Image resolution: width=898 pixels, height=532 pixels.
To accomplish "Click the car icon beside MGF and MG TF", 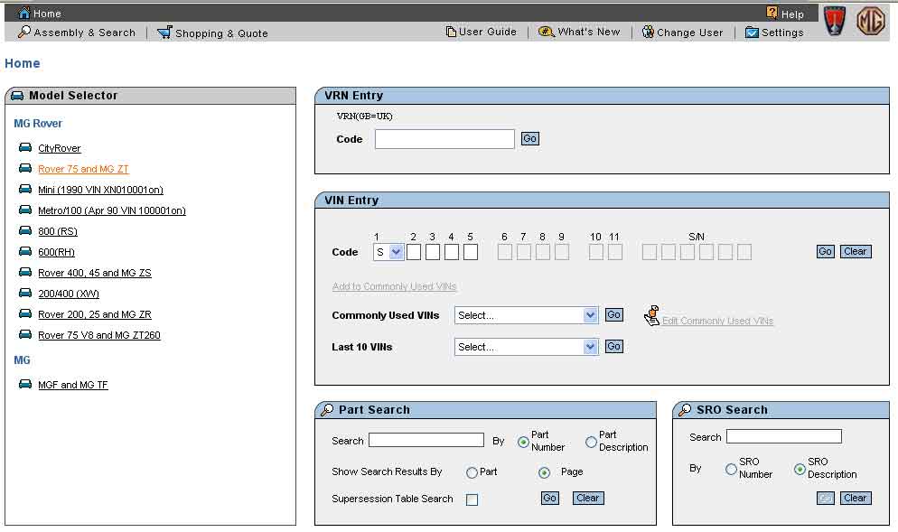I will (x=25, y=384).
